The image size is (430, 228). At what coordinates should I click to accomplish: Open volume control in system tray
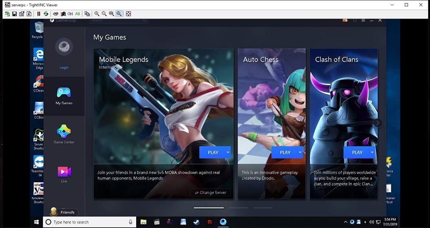[372, 222]
